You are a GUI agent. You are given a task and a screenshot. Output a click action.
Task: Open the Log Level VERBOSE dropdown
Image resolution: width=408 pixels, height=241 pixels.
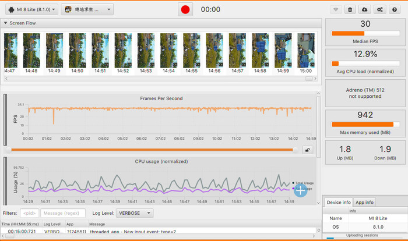[x=135, y=214]
